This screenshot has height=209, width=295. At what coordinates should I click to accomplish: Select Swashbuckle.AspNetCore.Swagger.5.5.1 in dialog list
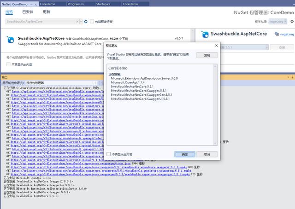pyautogui.click(x=138, y=91)
